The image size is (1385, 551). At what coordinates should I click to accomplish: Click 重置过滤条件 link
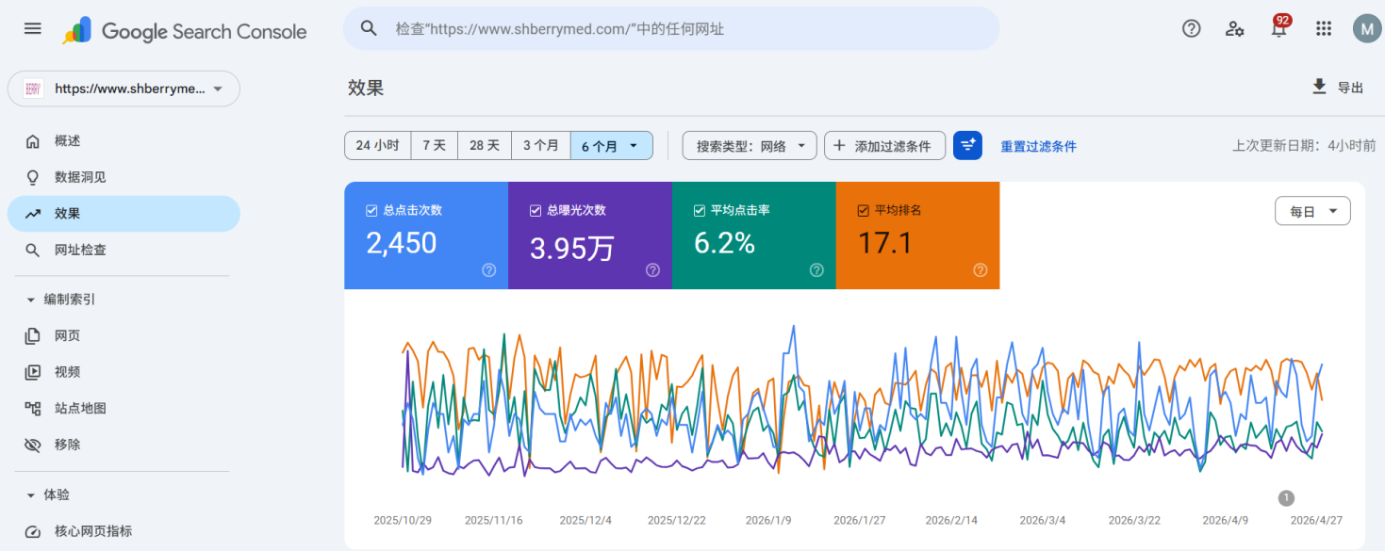pos(1038,147)
